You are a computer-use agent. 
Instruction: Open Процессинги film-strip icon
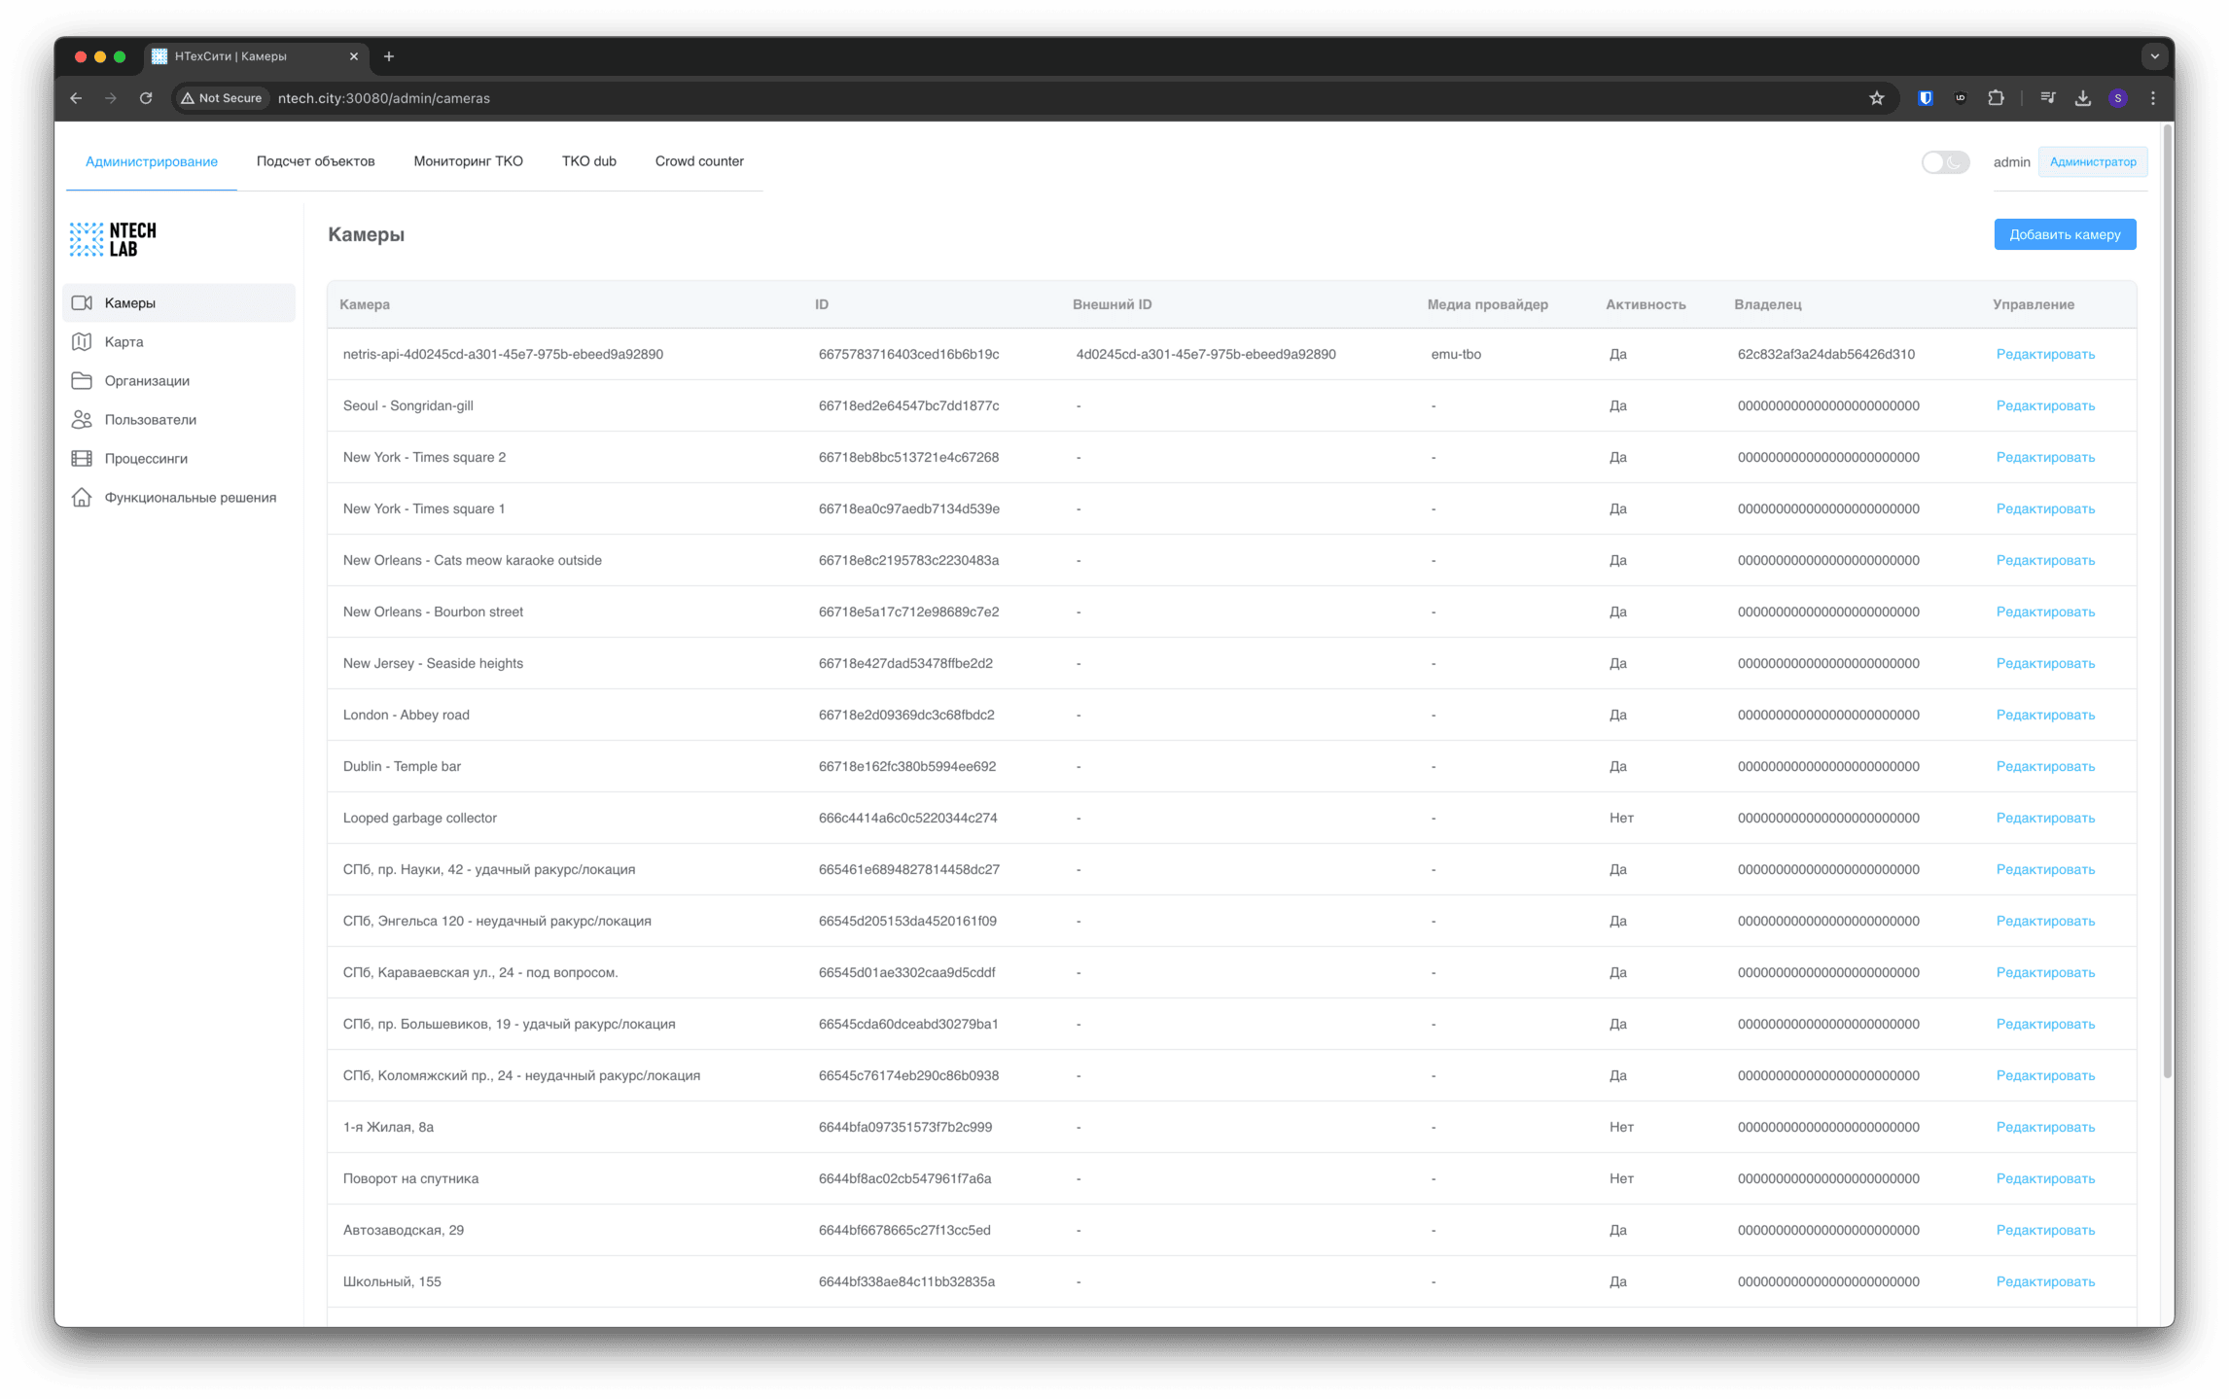(83, 459)
